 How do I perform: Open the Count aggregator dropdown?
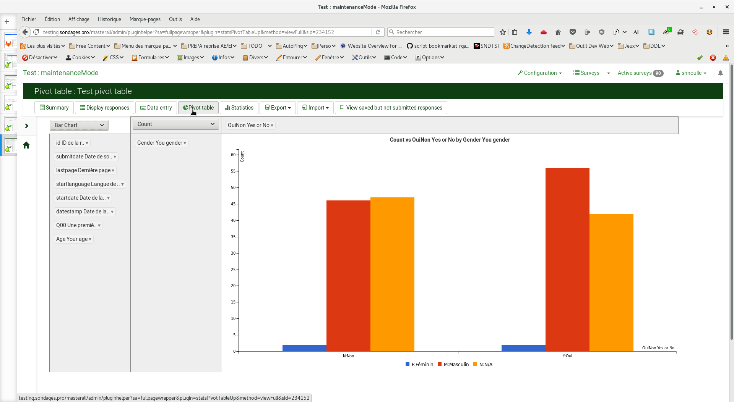point(175,124)
